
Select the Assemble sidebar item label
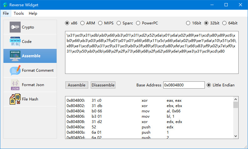[31, 56]
